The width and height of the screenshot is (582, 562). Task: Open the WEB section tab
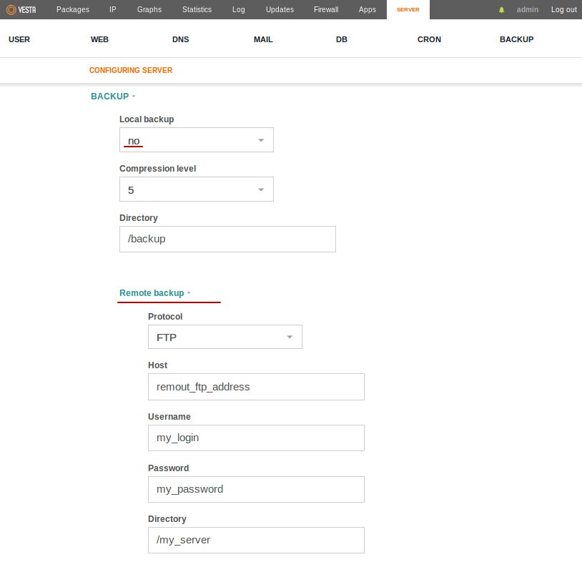[x=99, y=39]
